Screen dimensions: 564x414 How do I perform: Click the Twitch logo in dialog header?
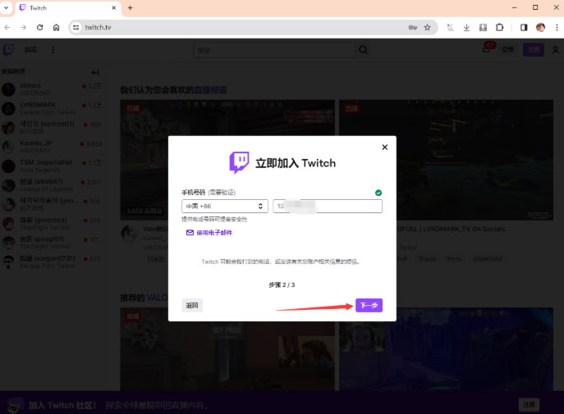click(239, 162)
